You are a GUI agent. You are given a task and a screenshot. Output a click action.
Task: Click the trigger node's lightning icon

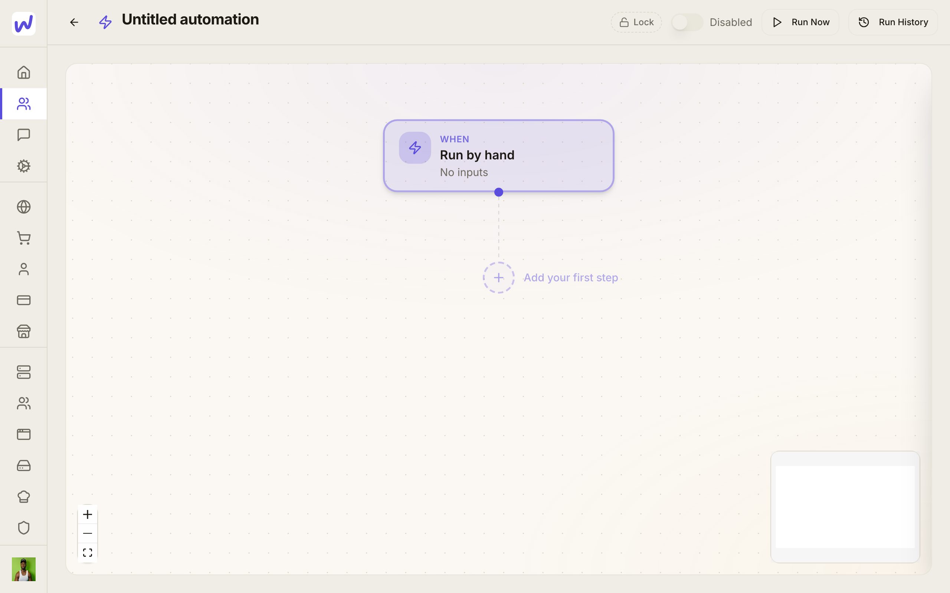click(x=415, y=148)
